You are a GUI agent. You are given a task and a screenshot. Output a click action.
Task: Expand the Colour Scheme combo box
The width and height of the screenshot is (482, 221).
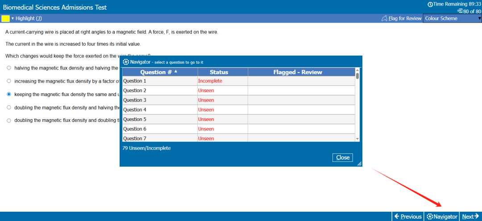click(452, 18)
